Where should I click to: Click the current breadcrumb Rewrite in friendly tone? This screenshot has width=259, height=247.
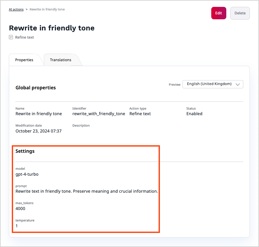point(47,9)
